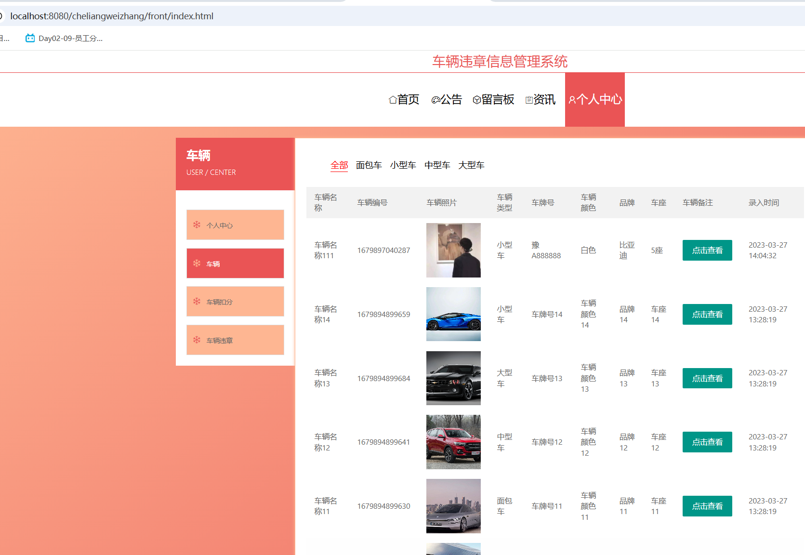
Task: Click the snowflake icon on 车辆扣分 sidebar item
Action: (x=197, y=301)
